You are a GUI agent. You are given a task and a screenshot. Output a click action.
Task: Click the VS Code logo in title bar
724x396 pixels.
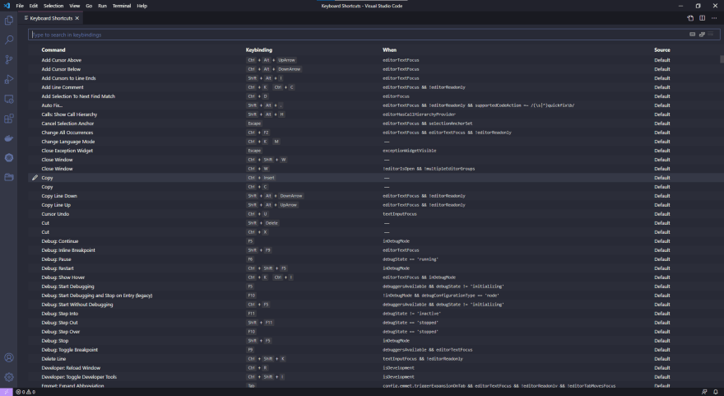coord(7,6)
